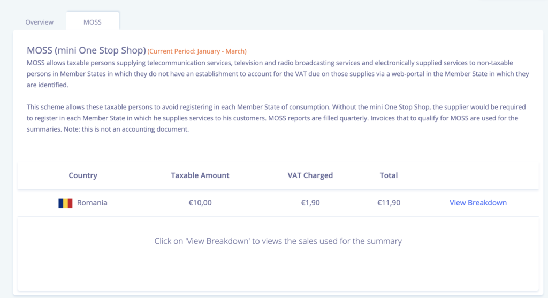Click the MOSS (mini One Stop Shop) heading
This screenshot has width=548, height=298.
coord(86,51)
